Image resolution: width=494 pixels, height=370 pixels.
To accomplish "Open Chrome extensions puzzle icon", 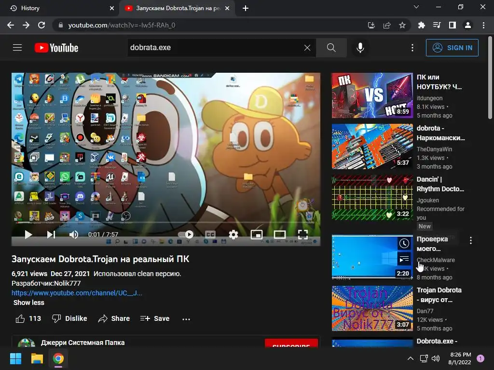I will 422,25.
